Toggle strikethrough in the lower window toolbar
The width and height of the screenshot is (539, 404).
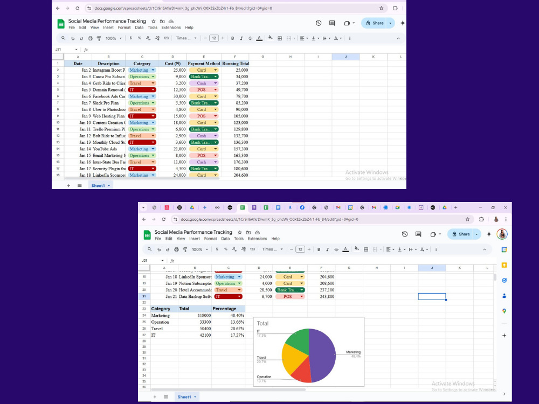tap(336, 249)
